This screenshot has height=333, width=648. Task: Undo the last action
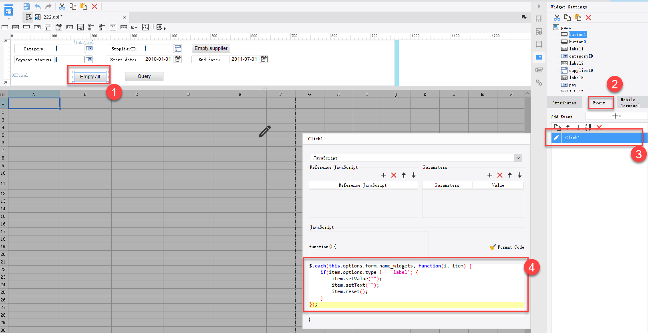(38, 6)
